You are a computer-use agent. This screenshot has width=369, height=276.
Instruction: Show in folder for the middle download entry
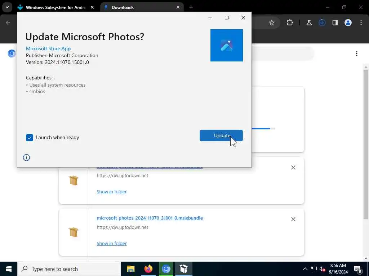[x=112, y=192]
